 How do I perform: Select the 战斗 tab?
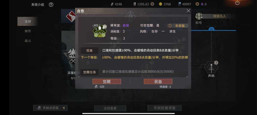pos(28,41)
